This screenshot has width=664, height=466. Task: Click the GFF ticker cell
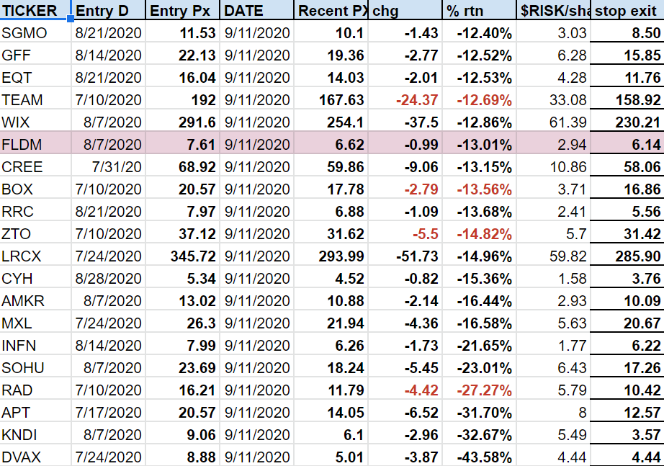(x=35, y=55)
